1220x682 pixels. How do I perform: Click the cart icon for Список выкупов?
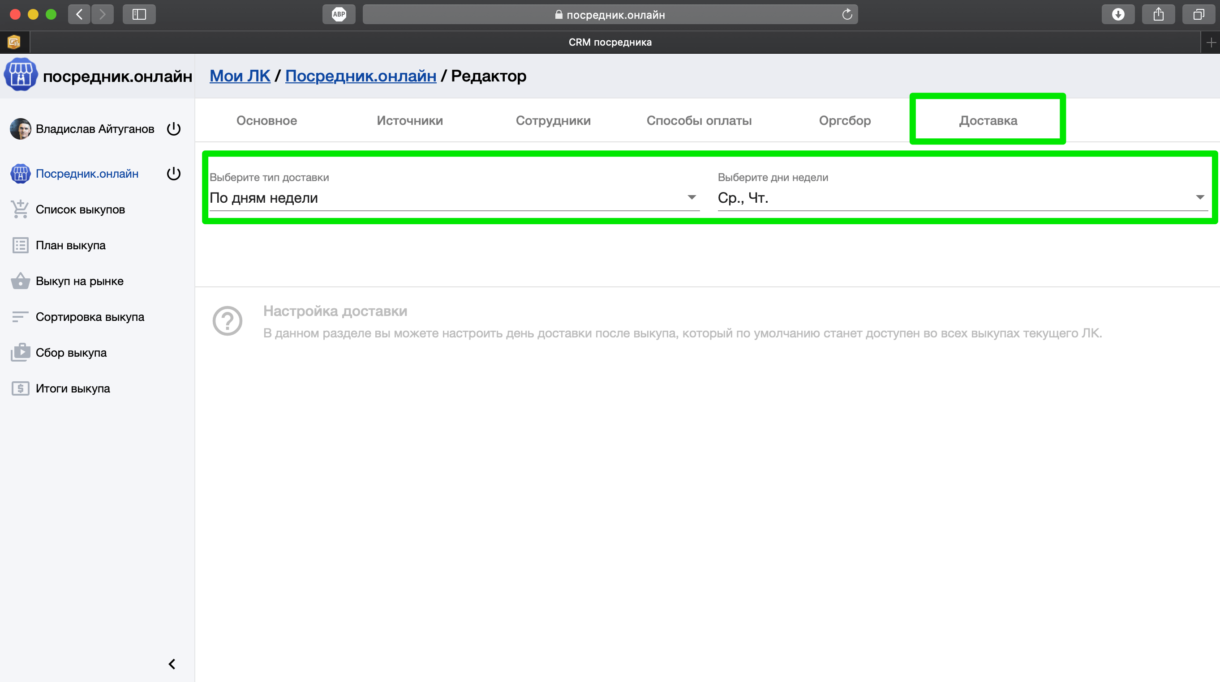click(x=20, y=209)
